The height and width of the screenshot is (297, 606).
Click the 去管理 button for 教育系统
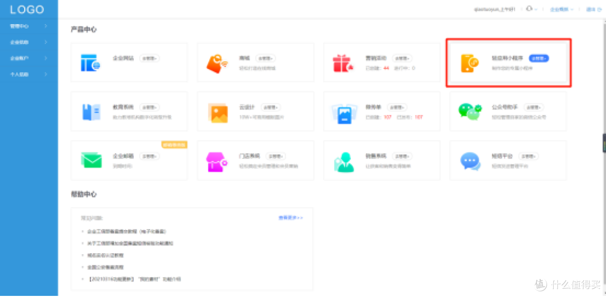tap(150, 107)
